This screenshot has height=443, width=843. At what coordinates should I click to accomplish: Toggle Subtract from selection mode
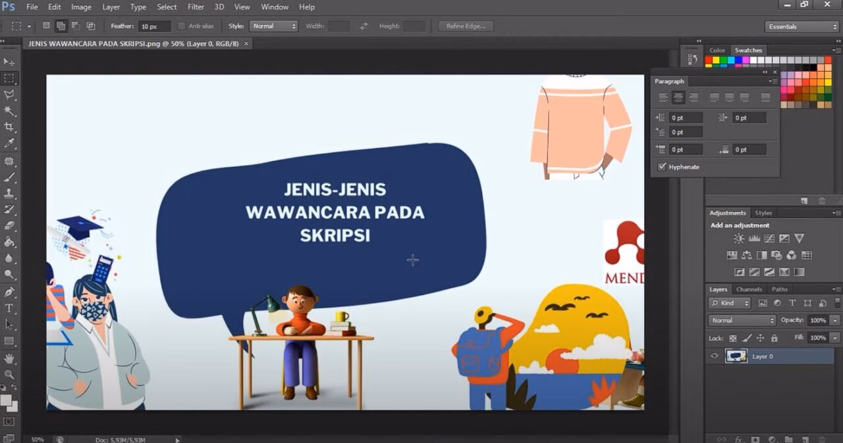click(x=76, y=26)
